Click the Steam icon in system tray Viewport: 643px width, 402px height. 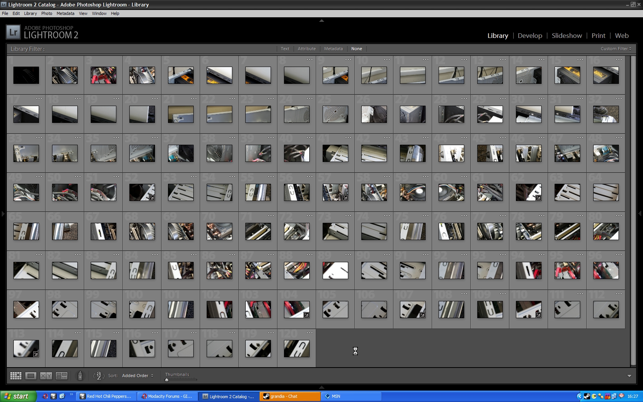click(x=587, y=396)
